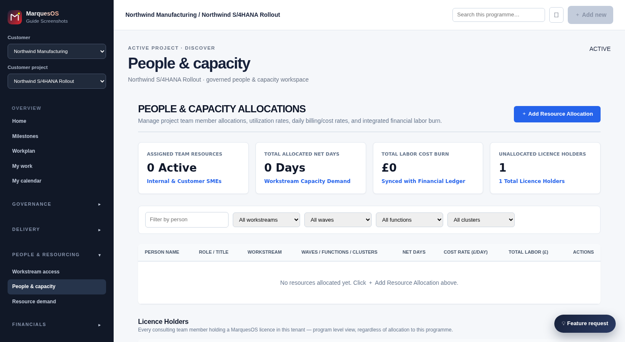
Task: Click the 0 Days value
Action: 285,168
